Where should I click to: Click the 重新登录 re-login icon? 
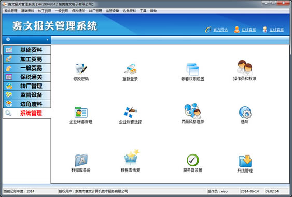(130, 69)
